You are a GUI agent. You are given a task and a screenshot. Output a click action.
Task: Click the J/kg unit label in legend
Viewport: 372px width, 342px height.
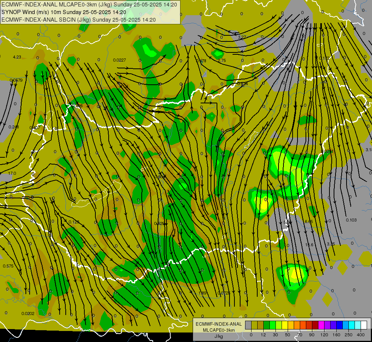(218, 336)
